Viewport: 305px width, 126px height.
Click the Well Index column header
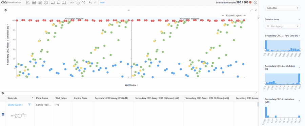pyautogui.click(x=63, y=98)
